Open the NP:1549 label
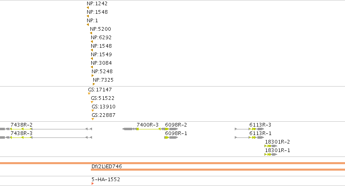345x186 pixels. [101, 55]
